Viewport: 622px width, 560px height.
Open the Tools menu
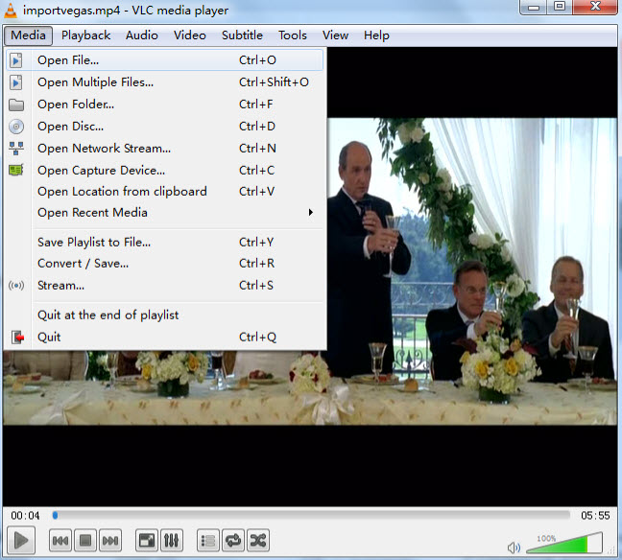click(293, 35)
